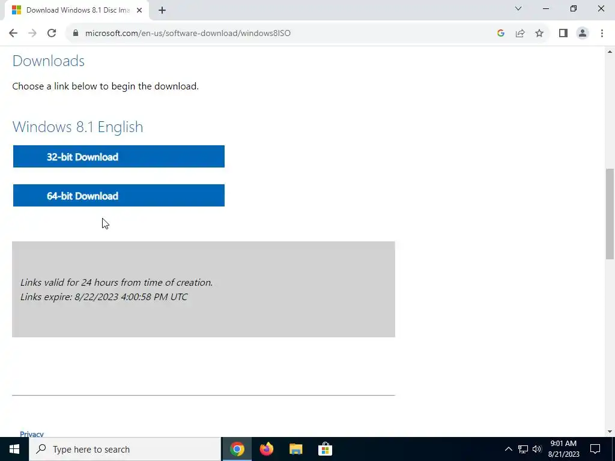The height and width of the screenshot is (461, 615).
Task: Click scrollbar up arrow
Action: click(x=610, y=52)
